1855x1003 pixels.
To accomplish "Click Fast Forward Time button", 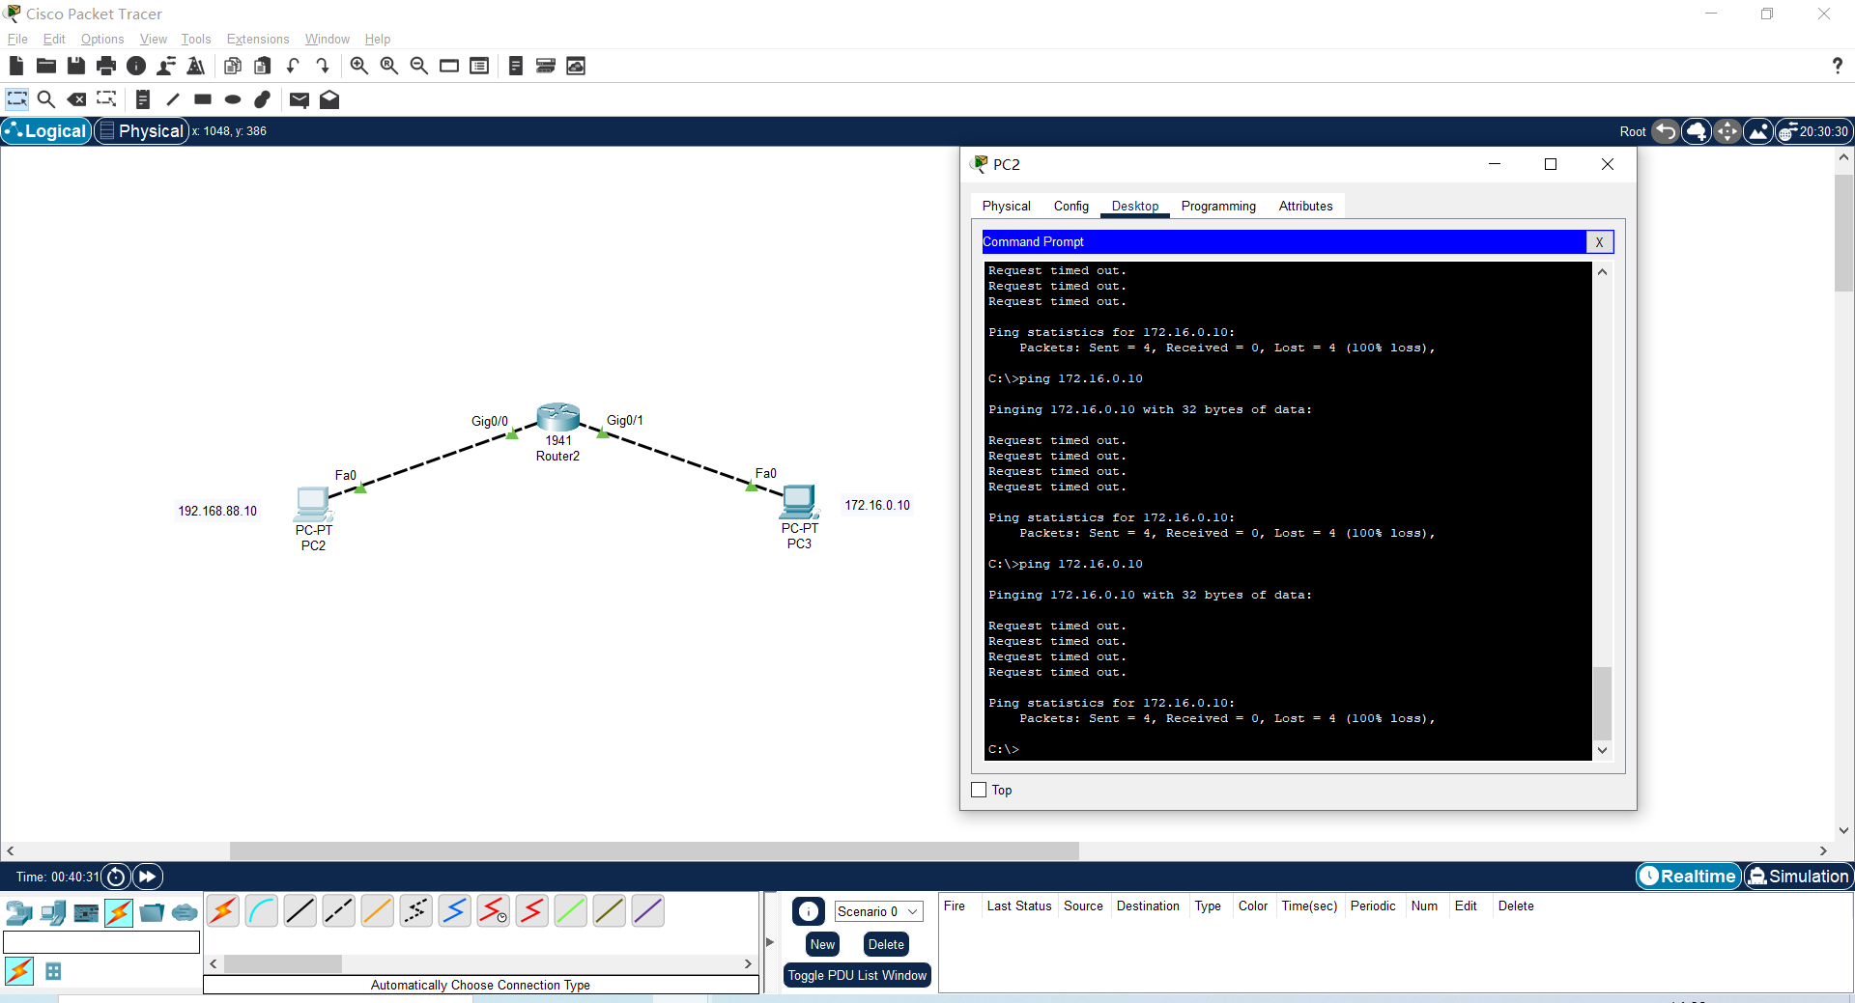I will (x=147, y=877).
